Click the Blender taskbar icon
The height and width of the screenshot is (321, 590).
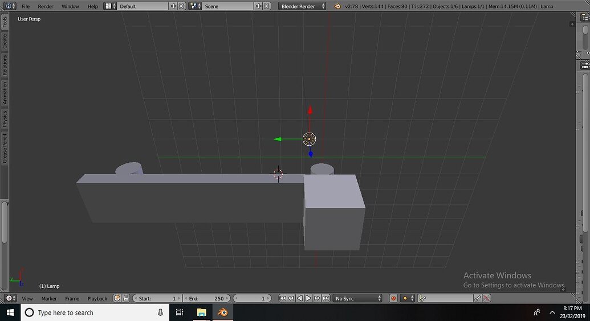(x=223, y=312)
